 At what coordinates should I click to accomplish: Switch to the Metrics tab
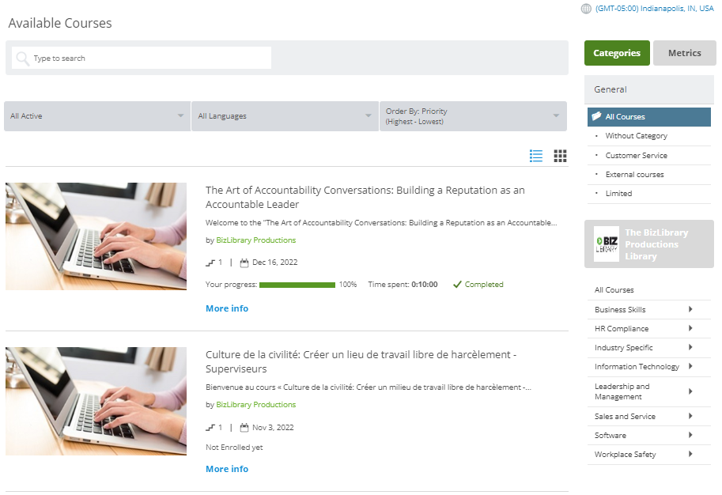tap(684, 53)
